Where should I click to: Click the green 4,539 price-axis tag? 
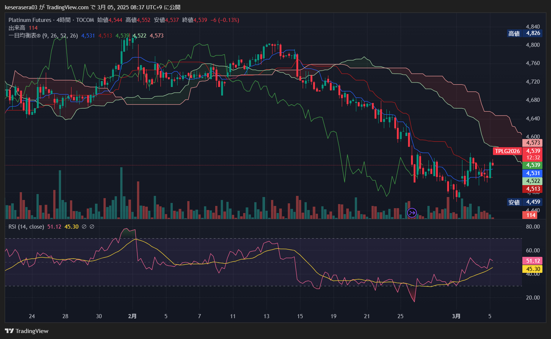click(532, 165)
